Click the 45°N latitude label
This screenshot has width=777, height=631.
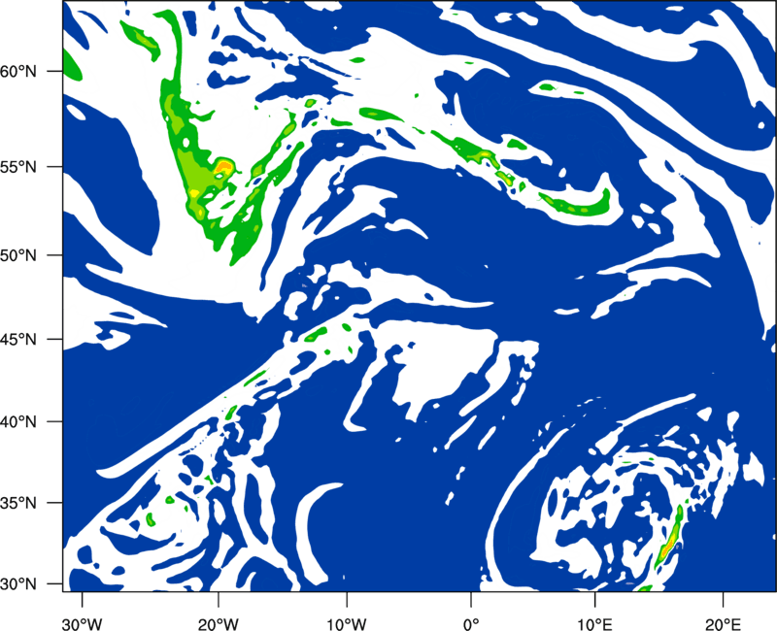18,339
